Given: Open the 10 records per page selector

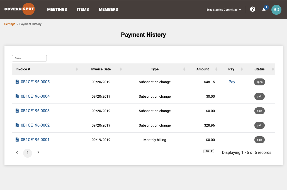Looking at the screenshot, I should pos(209,151).
